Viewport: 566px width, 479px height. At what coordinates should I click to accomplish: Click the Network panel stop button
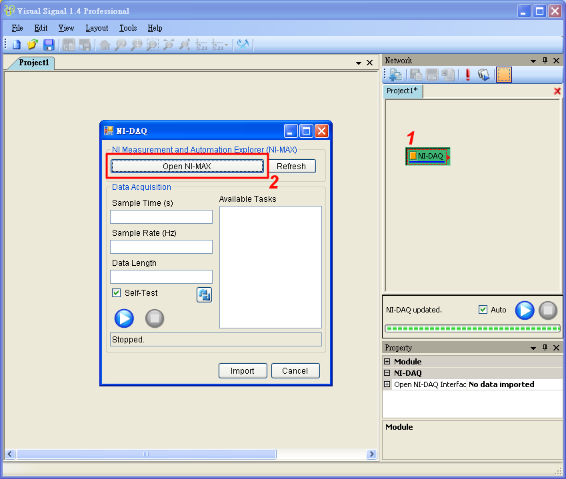(548, 310)
